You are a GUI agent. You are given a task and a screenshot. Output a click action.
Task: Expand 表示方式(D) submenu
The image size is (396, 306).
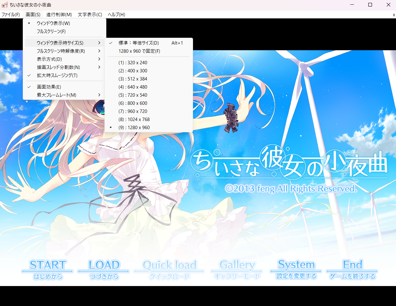click(x=65, y=59)
